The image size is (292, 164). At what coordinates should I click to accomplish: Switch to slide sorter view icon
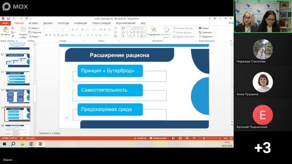180,138
